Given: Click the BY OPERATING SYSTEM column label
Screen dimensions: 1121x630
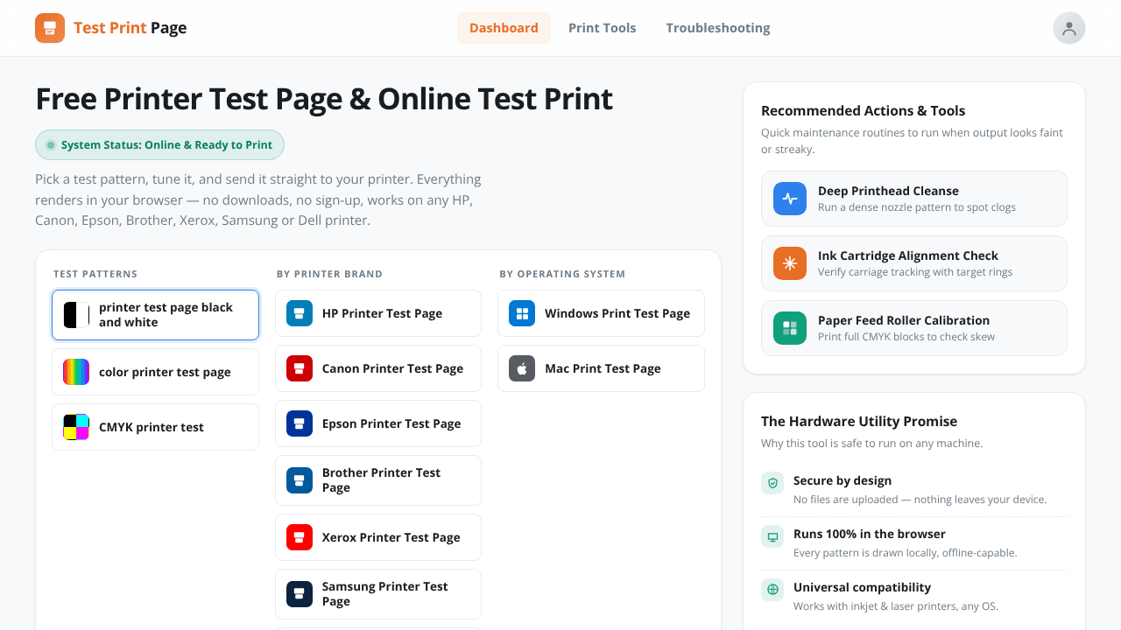Looking at the screenshot, I should click(562, 274).
